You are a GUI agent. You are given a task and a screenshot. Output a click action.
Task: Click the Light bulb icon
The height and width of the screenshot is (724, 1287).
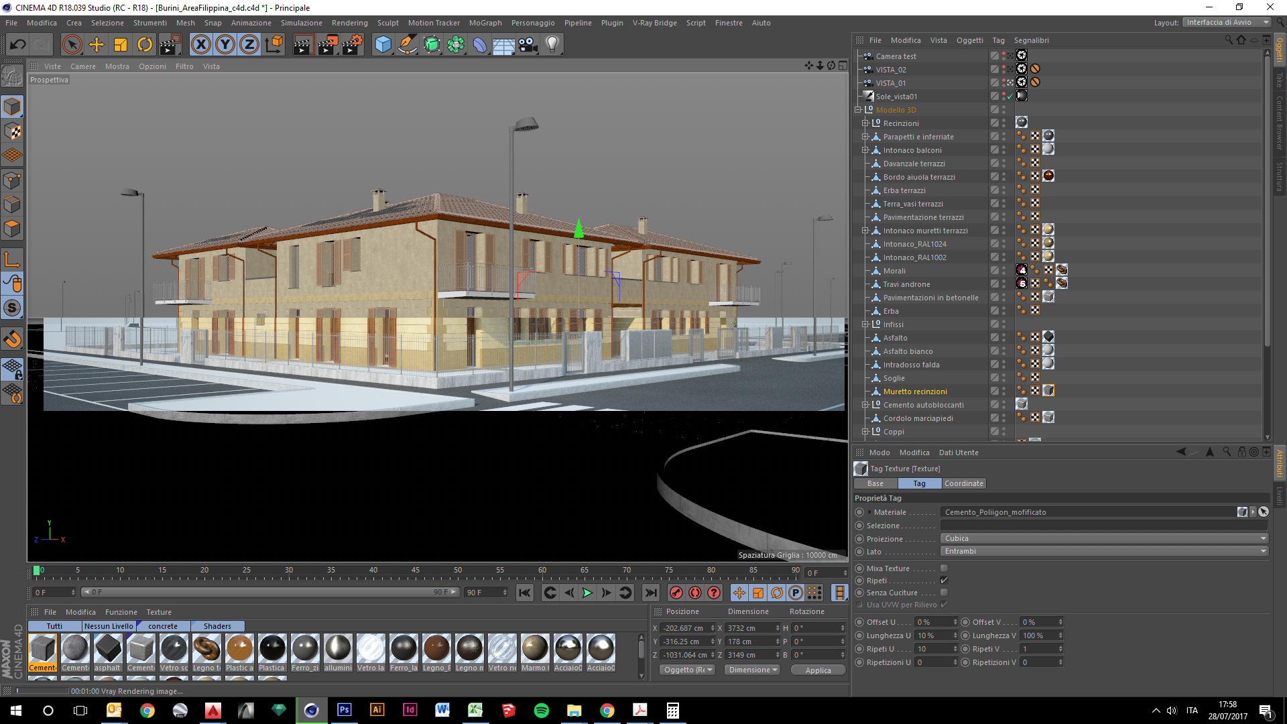coord(552,45)
